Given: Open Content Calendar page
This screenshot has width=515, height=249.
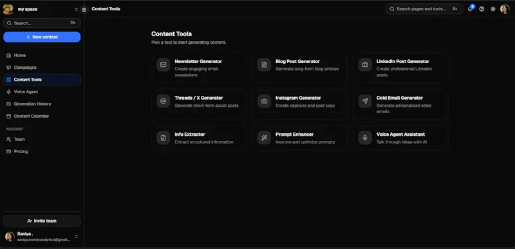Looking at the screenshot, I should [x=42, y=116].
